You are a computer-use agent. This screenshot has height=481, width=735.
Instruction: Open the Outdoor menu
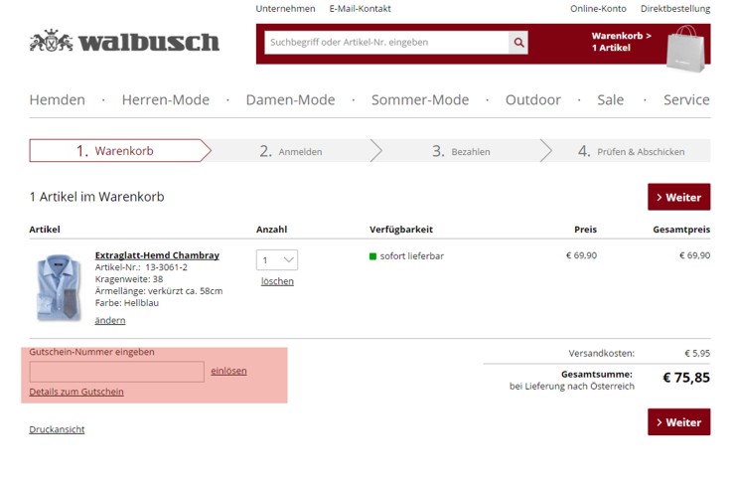point(533,99)
